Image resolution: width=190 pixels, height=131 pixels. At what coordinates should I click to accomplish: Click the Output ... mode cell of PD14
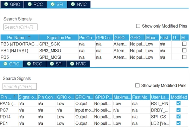click(x=84, y=117)
